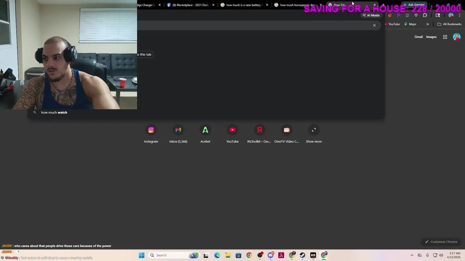Open the Chrome three-dot menu
The height and width of the screenshot is (261, 465).
460,15
